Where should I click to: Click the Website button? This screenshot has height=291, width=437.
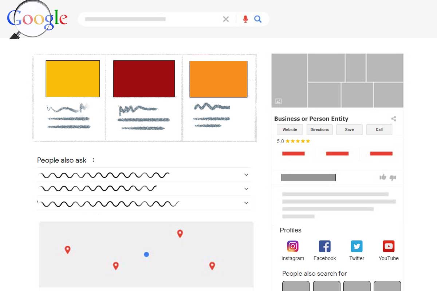(290, 129)
